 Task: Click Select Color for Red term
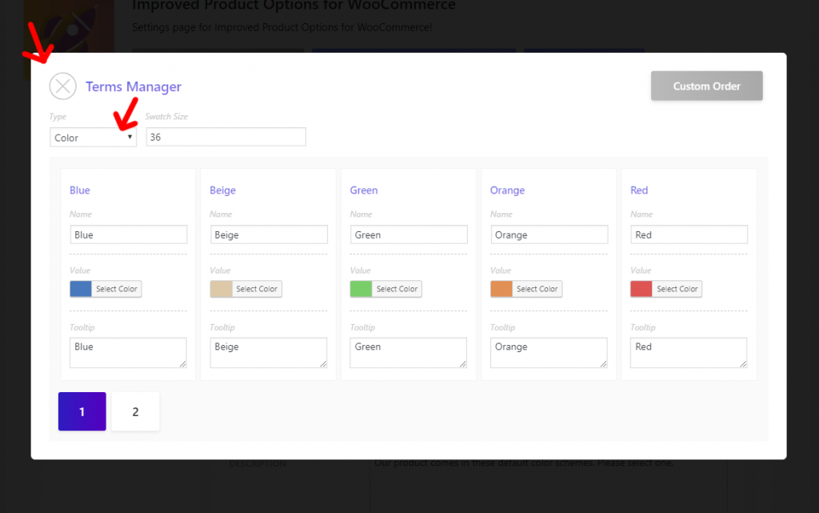pyautogui.click(x=677, y=289)
